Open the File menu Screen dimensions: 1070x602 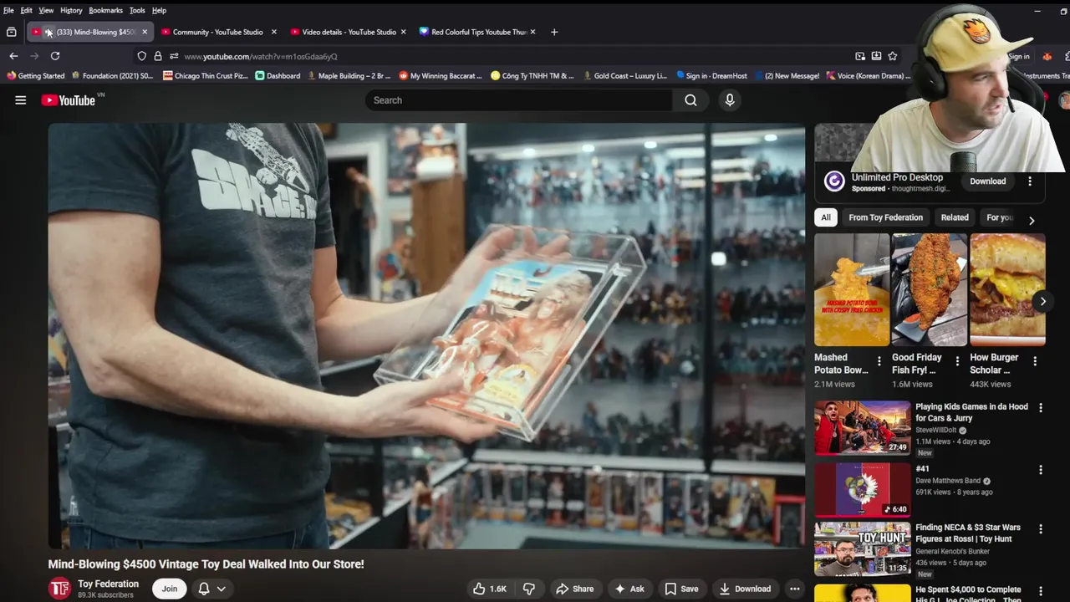[x=8, y=10]
